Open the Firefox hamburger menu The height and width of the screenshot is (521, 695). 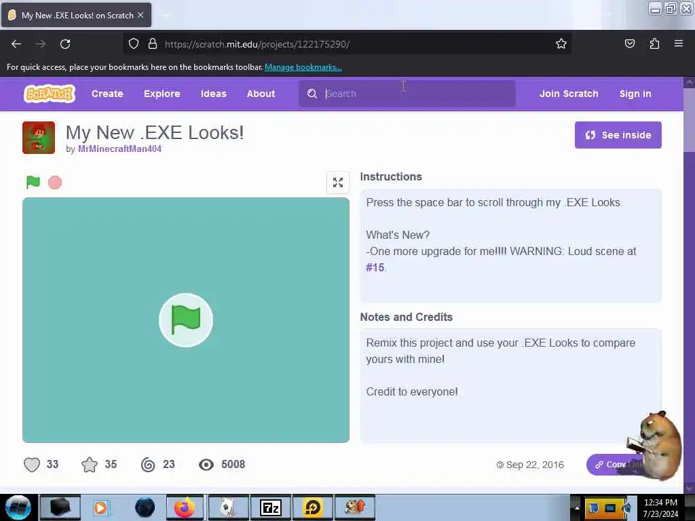point(679,43)
